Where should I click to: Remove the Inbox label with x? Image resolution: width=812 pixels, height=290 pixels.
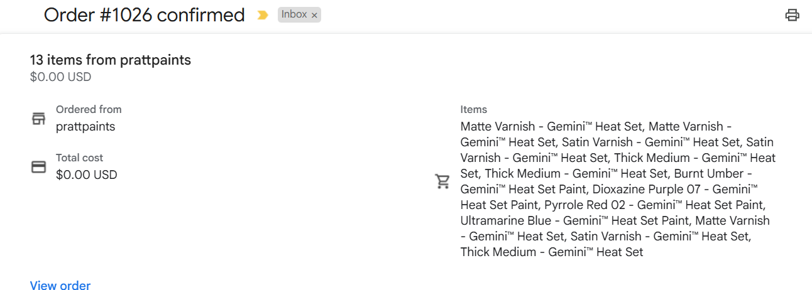[314, 15]
